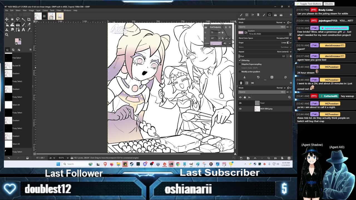Pick the Paintbrush tool
This screenshot has height=200, width=356.
click(x=23, y=24)
